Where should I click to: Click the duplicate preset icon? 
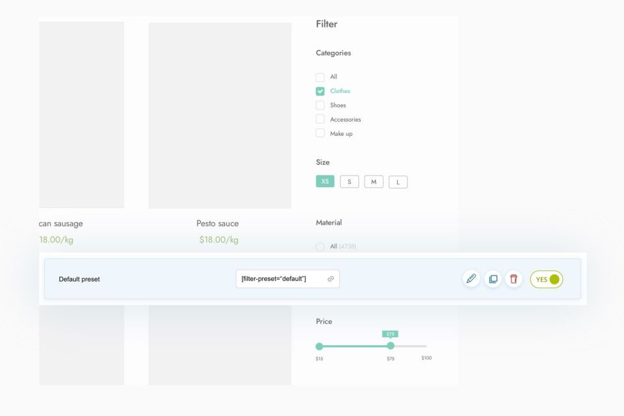coord(493,279)
